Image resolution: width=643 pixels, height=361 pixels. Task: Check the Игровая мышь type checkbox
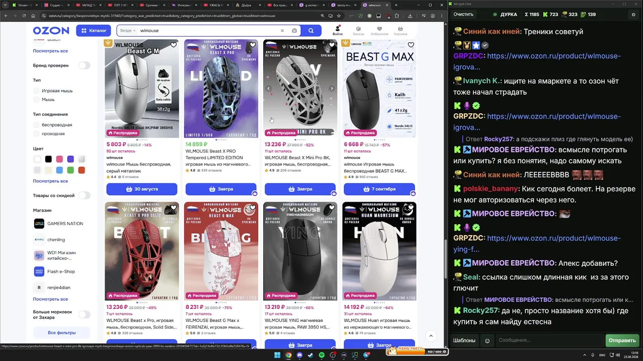[x=36, y=91]
